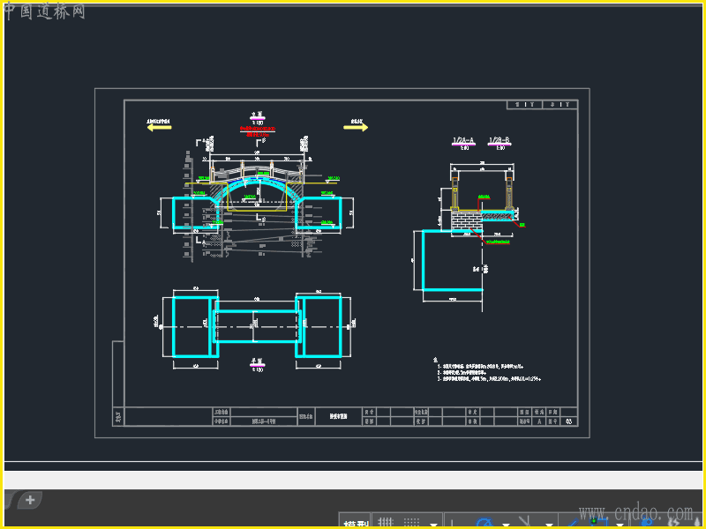706x529 pixels.
Task: Toggle the dotted snap mode icon
Action: coord(411,521)
